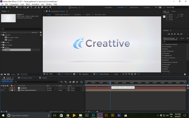Select the Pen tool

click(28, 7)
